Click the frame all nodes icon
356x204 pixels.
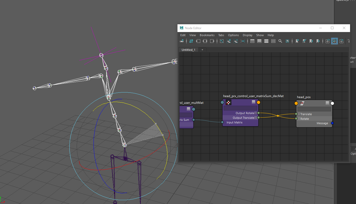(222, 41)
